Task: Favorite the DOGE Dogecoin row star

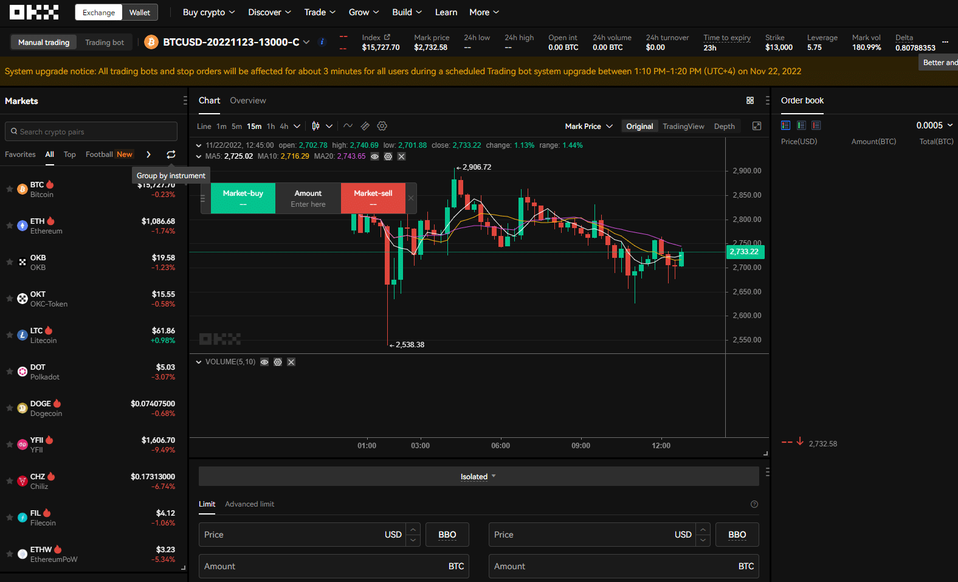Action: click(x=10, y=408)
